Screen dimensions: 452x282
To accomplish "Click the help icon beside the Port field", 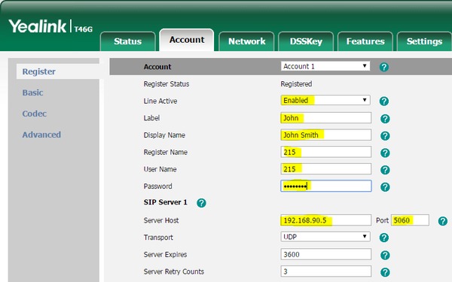I will [x=442, y=221].
